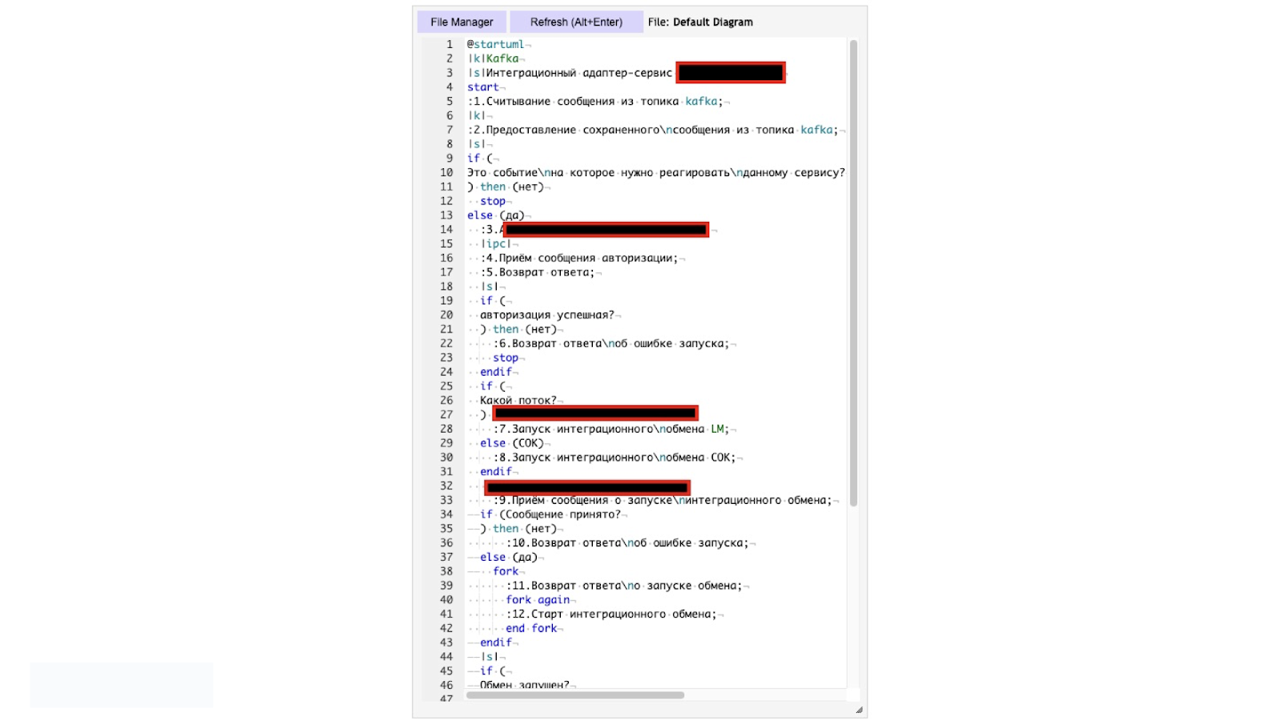Image resolution: width=1282 pixels, height=721 pixels.
Task: Click 'stop' keyword on line 23
Action: [x=506, y=358]
